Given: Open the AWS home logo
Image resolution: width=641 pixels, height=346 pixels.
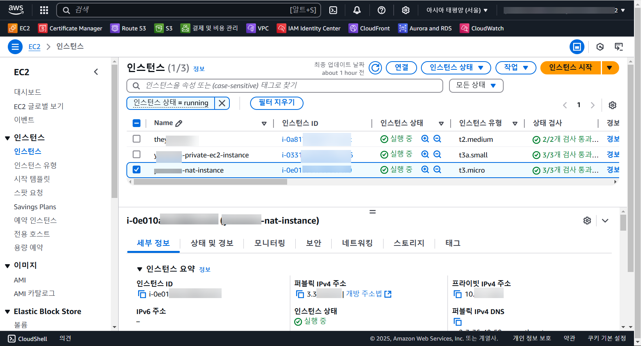Looking at the screenshot, I should click(x=16, y=10).
